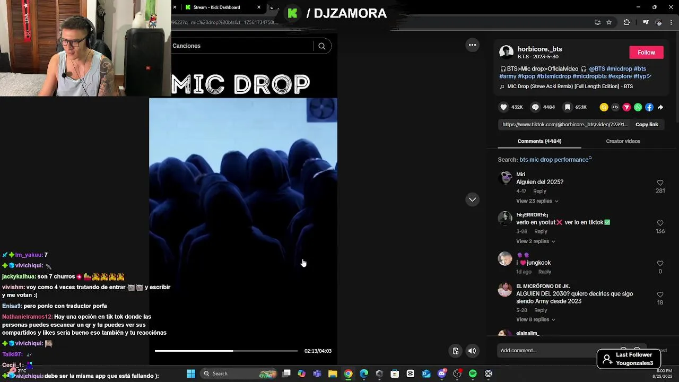Open Task View in the taskbar
The width and height of the screenshot is (679, 382).
pyautogui.click(x=286, y=374)
